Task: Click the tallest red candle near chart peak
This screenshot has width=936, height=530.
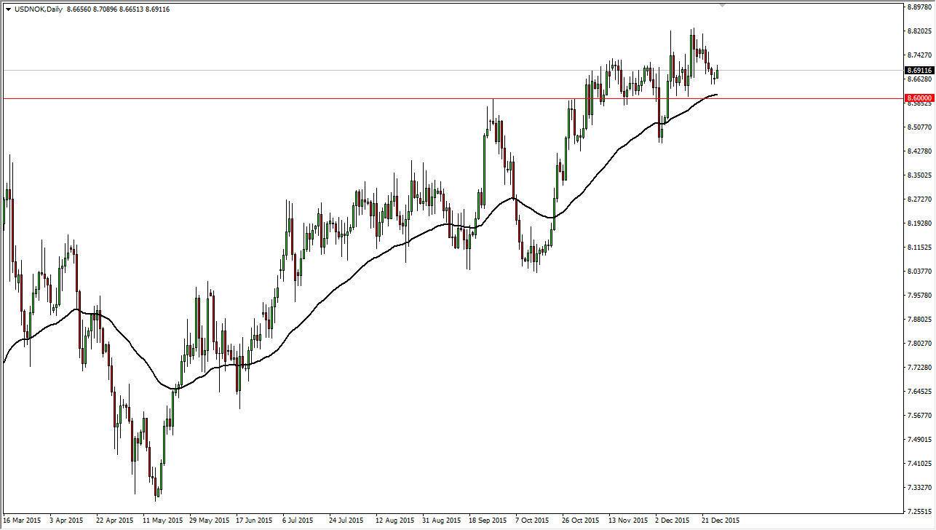Action: pos(694,44)
